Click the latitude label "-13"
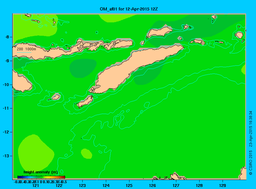 pos(6,156)
